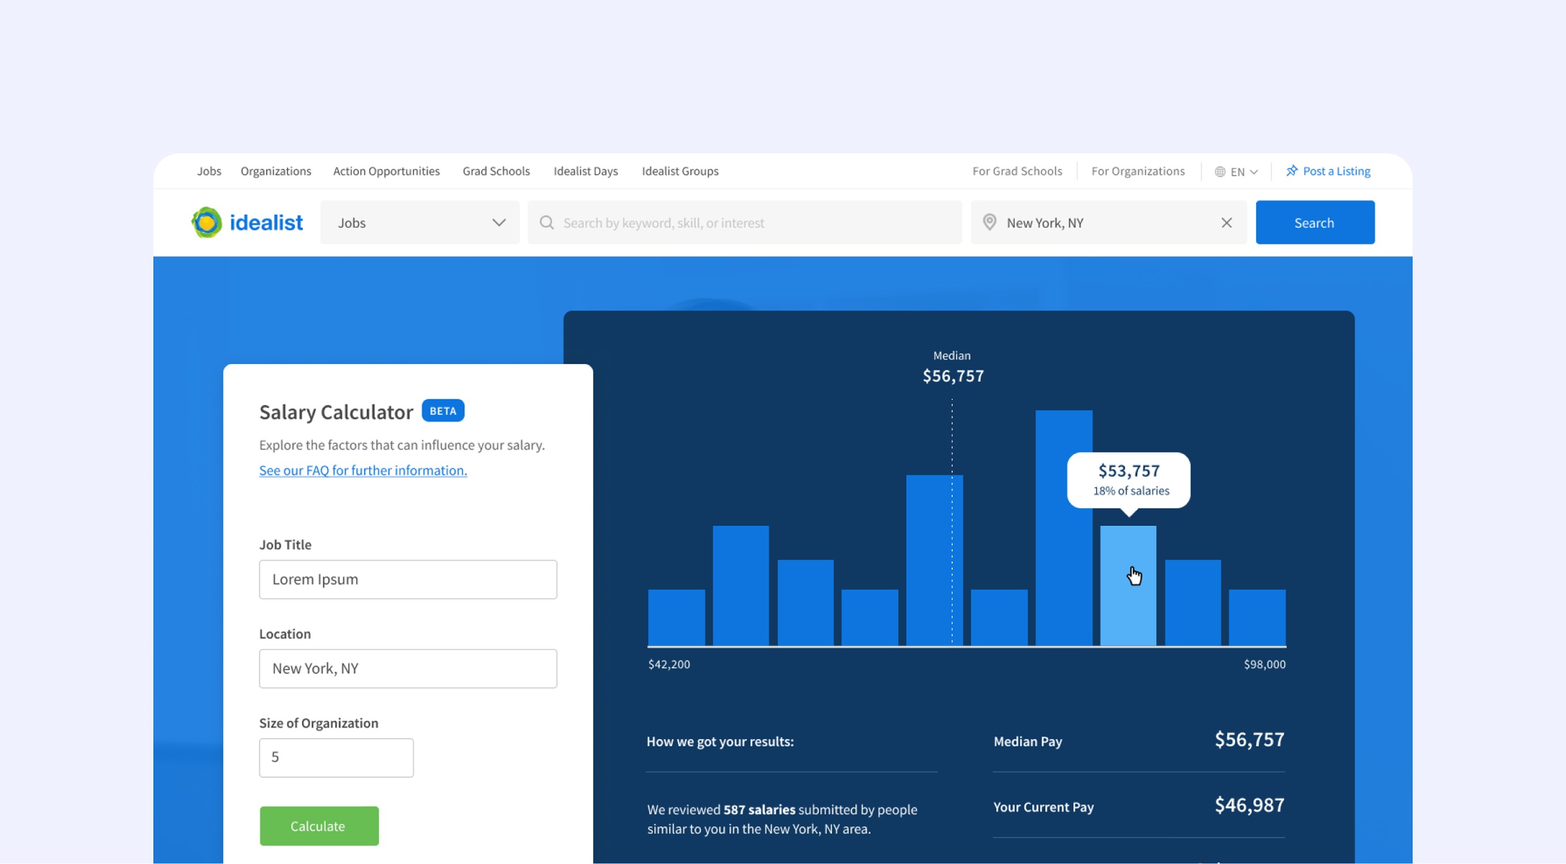
Task: Go to Action Opportunities
Action: click(x=386, y=172)
